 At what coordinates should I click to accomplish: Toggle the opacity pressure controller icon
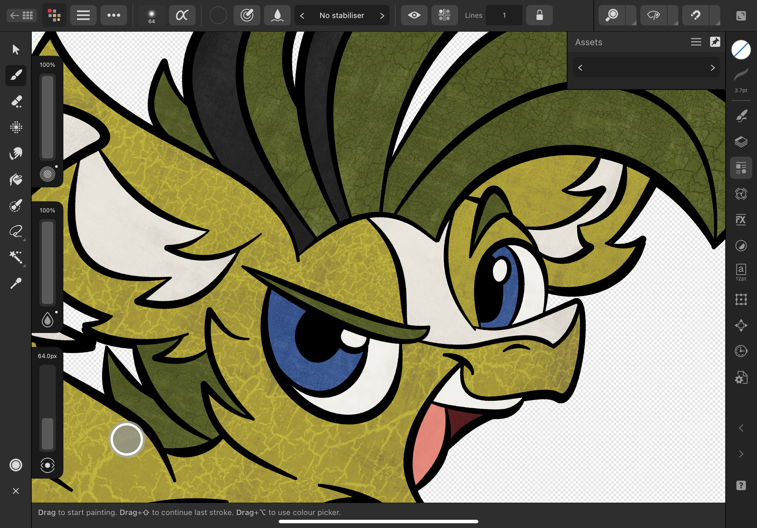click(x=48, y=174)
